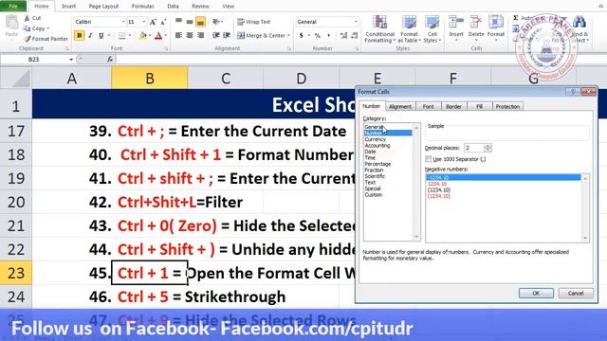Viewport: 607px width, 341px height.
Task: Center text horizontally in the ribbon
Action: [x=190, y=36]
